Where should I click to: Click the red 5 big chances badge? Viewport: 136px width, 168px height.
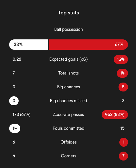tap(123, 87)
